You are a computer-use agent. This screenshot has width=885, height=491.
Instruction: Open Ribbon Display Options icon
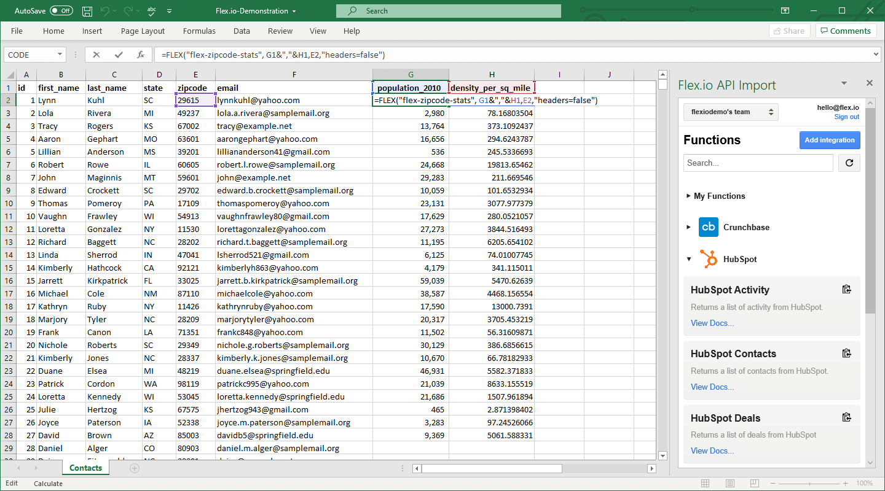click(x=785, y=10)
